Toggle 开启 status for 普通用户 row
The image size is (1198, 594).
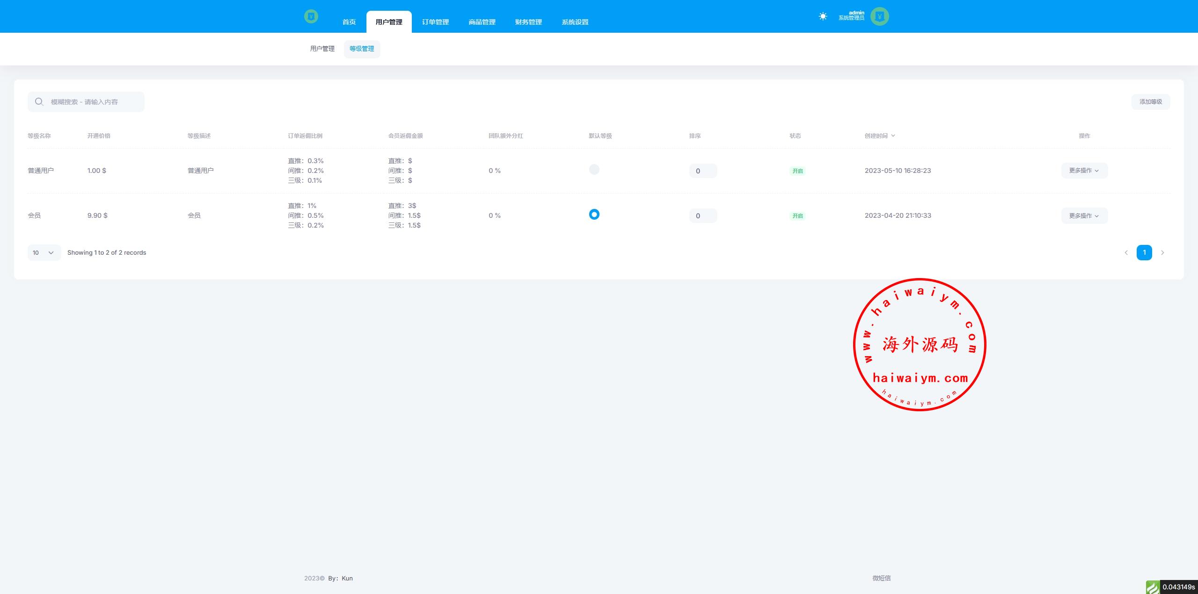[797, 171]
